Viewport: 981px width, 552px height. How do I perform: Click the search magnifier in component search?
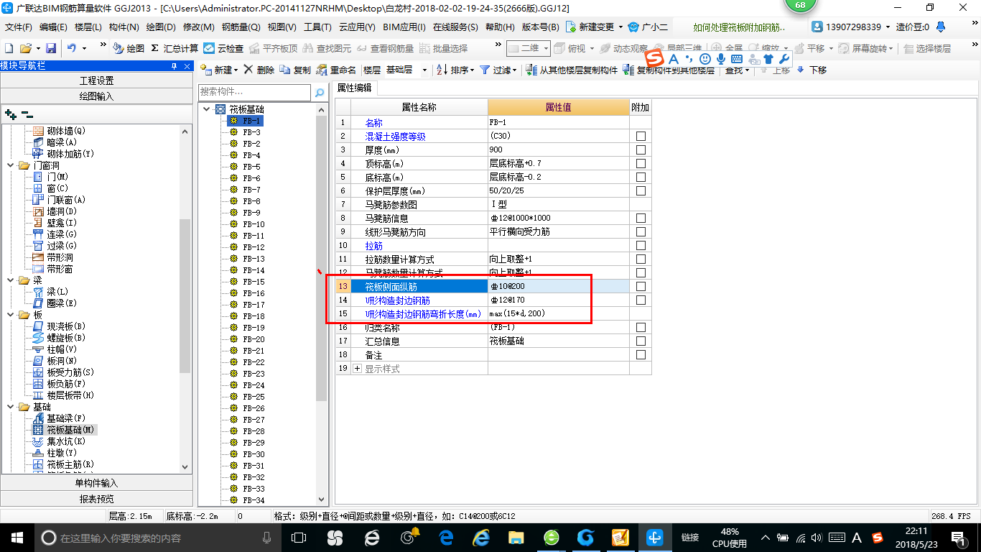(320, 93)
